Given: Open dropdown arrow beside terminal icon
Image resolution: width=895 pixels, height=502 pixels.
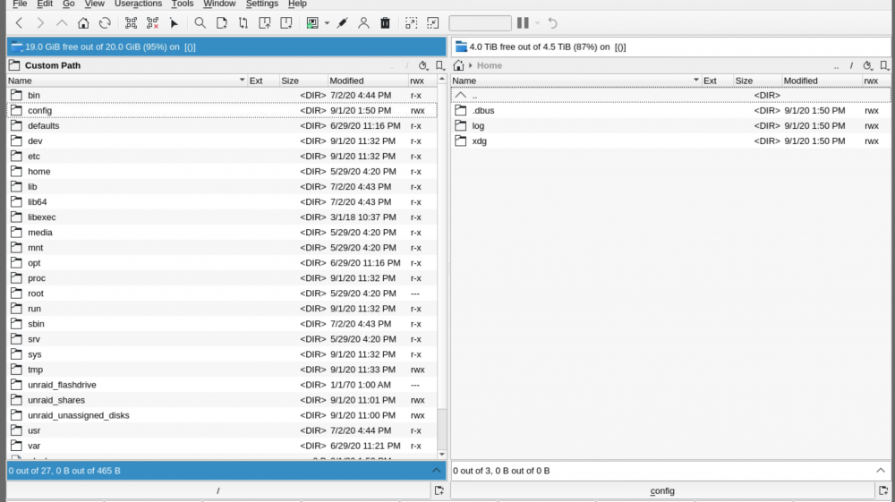Looking at the screenshot, I should pyautogui.click(x=327, y=23).
